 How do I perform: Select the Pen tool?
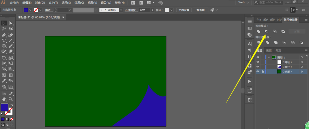click(4, 35)
